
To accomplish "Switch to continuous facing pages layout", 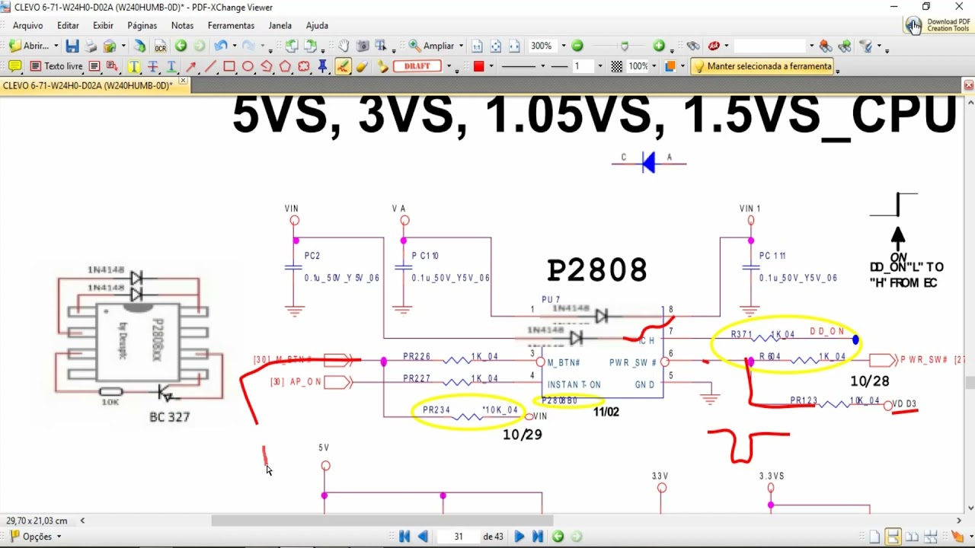I will click(931, 537).
